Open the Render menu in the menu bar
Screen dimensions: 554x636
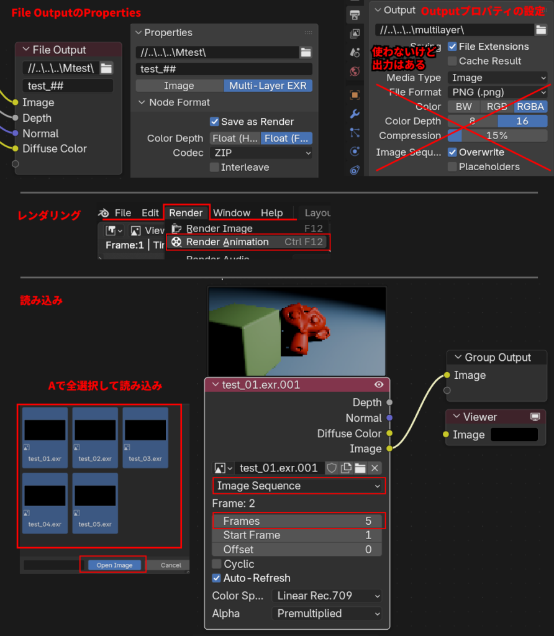pyautogui.click(x=186, y=213)
